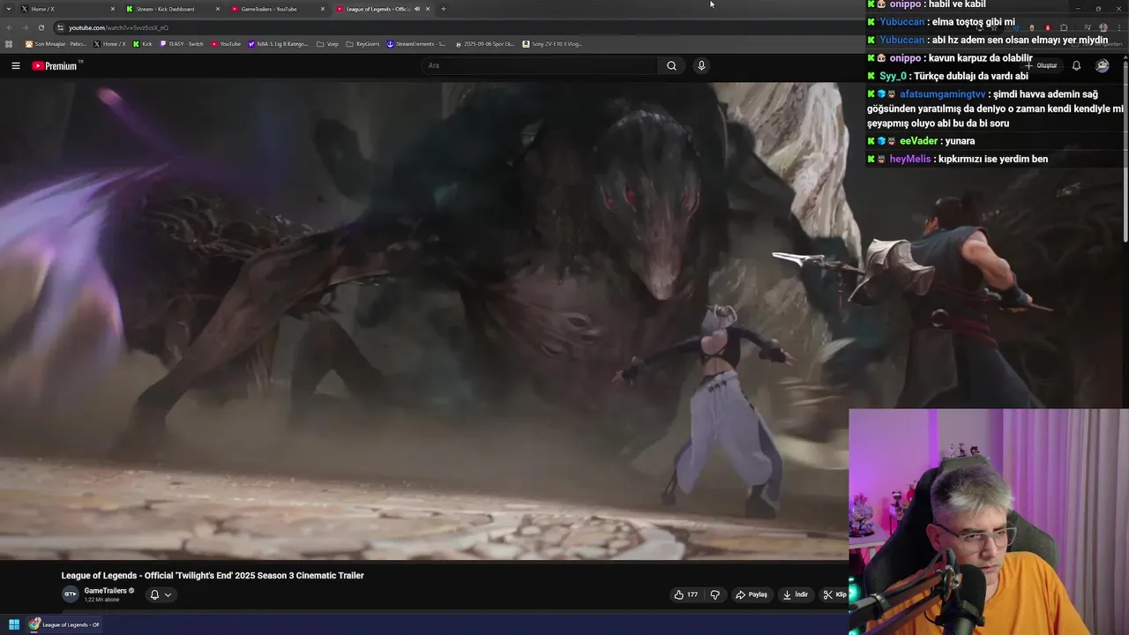Image resolution: width=1129 pixels, height=635 pixels.
Task: Close the GameTrailers - YouTube tab
Action: coord(322,9)
